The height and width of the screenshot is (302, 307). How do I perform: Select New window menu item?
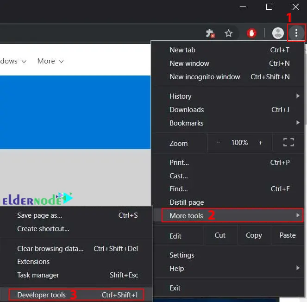click(228, 63)
